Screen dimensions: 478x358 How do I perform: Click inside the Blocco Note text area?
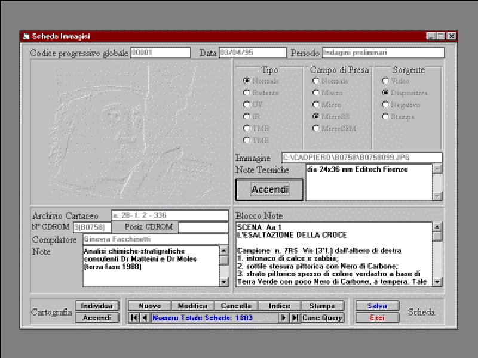(x=334, y=254)
